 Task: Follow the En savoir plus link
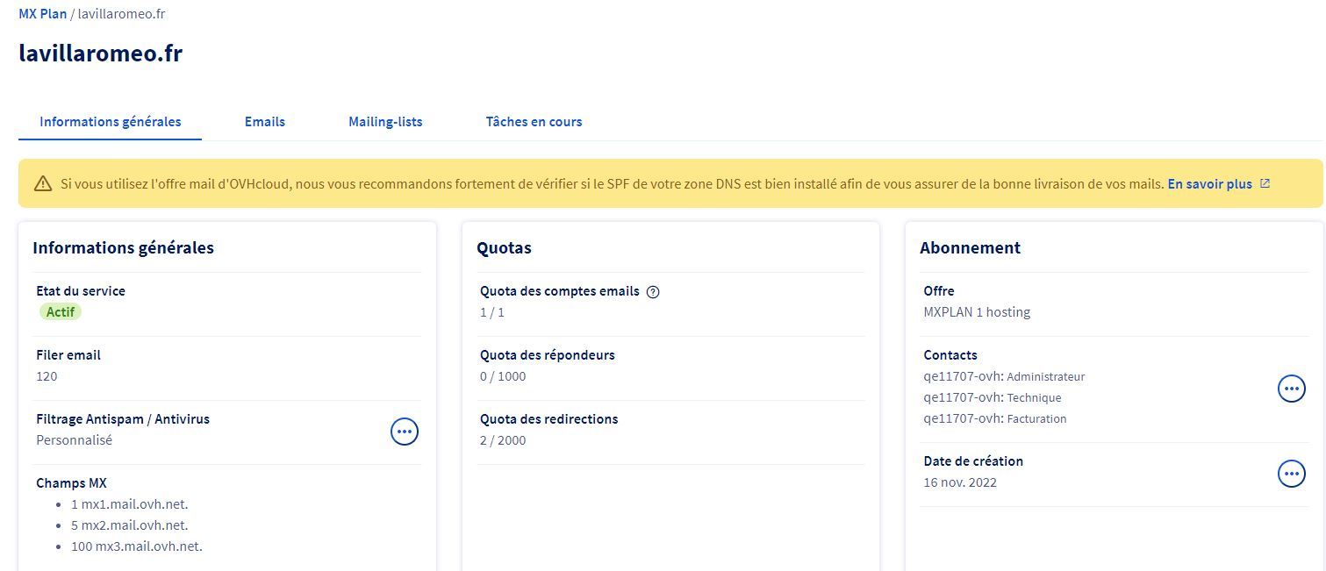click(1209, 184)
